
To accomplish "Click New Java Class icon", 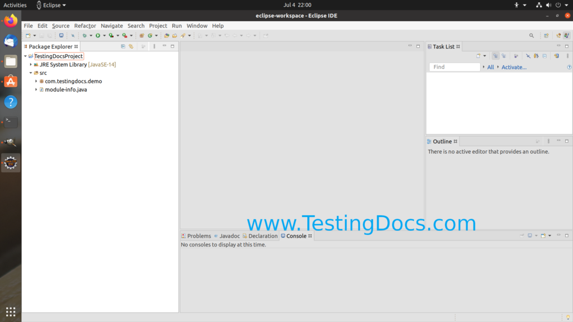I will [150, 35].
